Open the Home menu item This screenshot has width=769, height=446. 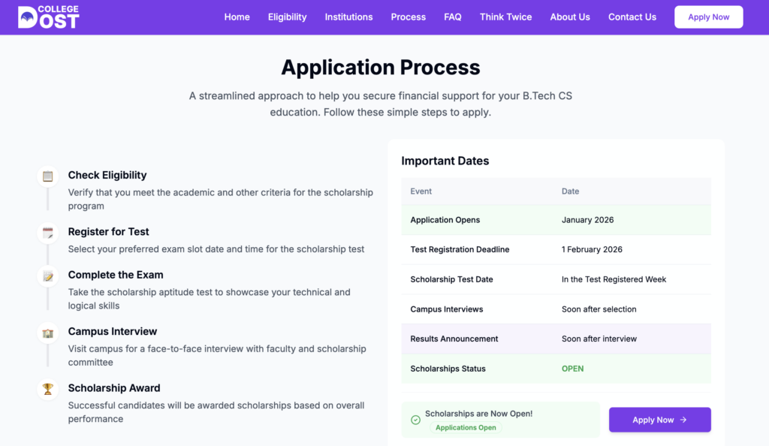[x=237, y=17]
